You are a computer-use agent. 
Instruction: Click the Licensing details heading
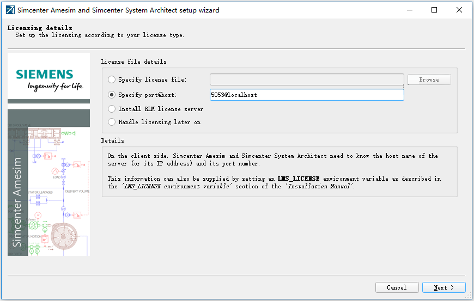coord(40,28)
